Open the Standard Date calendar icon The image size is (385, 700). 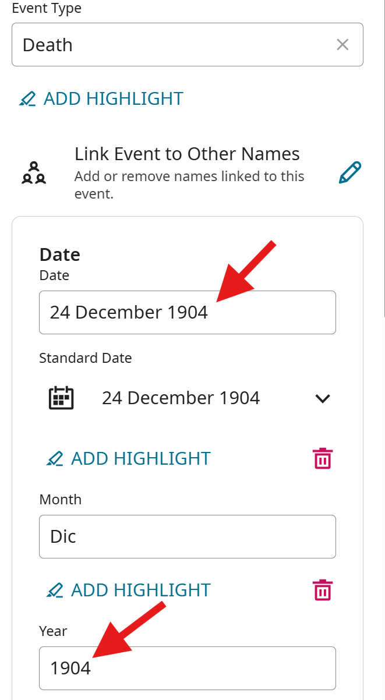(61, 398)
